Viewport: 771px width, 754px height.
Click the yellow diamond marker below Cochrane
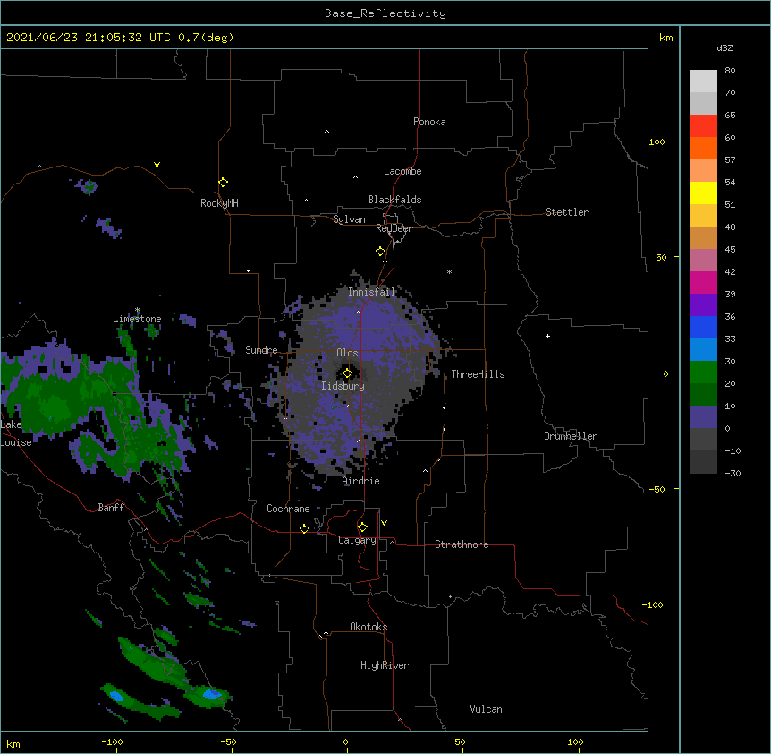(x=304, y=528)
